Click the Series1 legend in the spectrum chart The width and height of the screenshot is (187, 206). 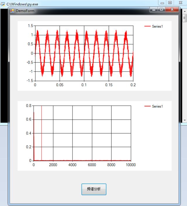pos(154,106)
